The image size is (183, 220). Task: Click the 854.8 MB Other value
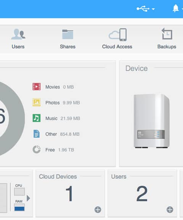70,134
